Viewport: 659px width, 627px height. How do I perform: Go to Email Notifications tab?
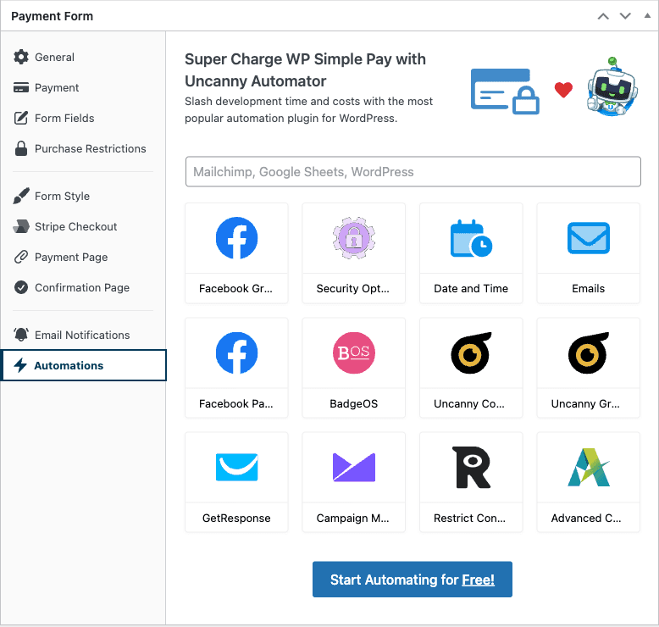[x=83, y=336]
